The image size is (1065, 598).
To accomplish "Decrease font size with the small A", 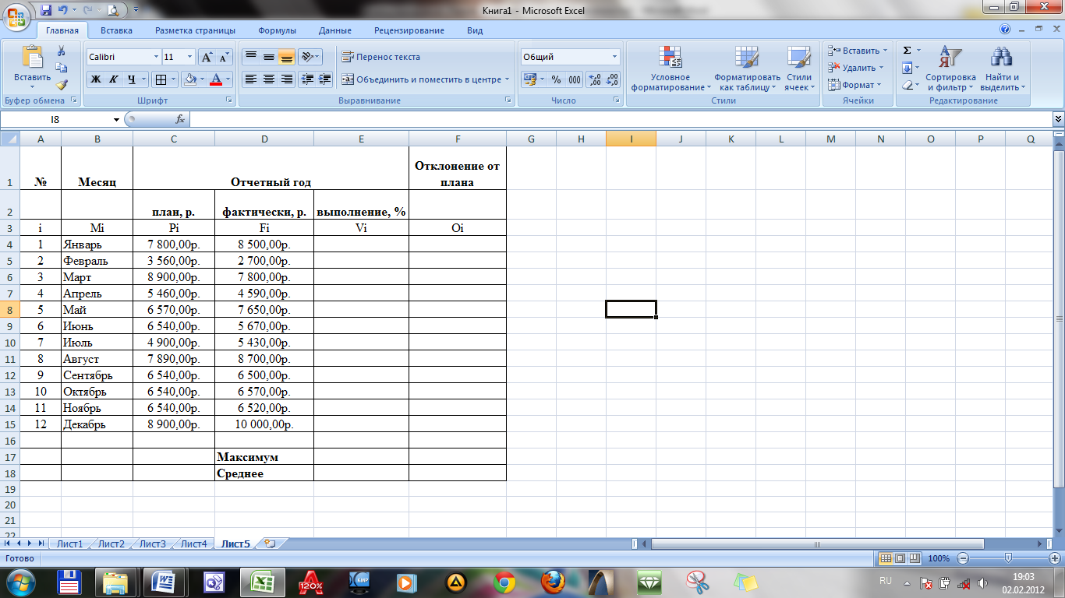I will (224, 57).
